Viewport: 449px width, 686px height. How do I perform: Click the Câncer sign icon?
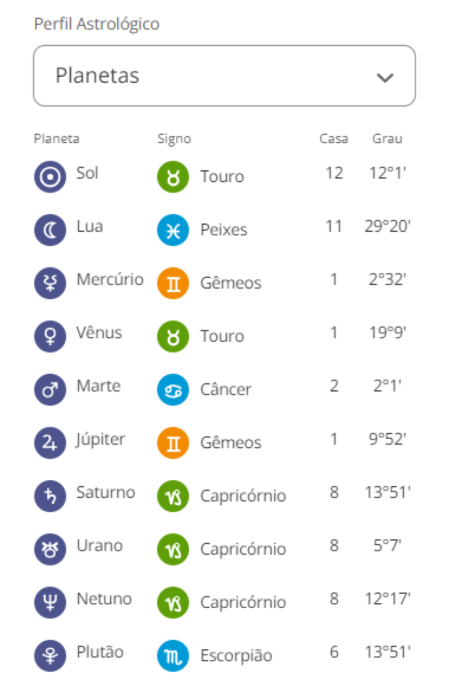tap(173, 389)
